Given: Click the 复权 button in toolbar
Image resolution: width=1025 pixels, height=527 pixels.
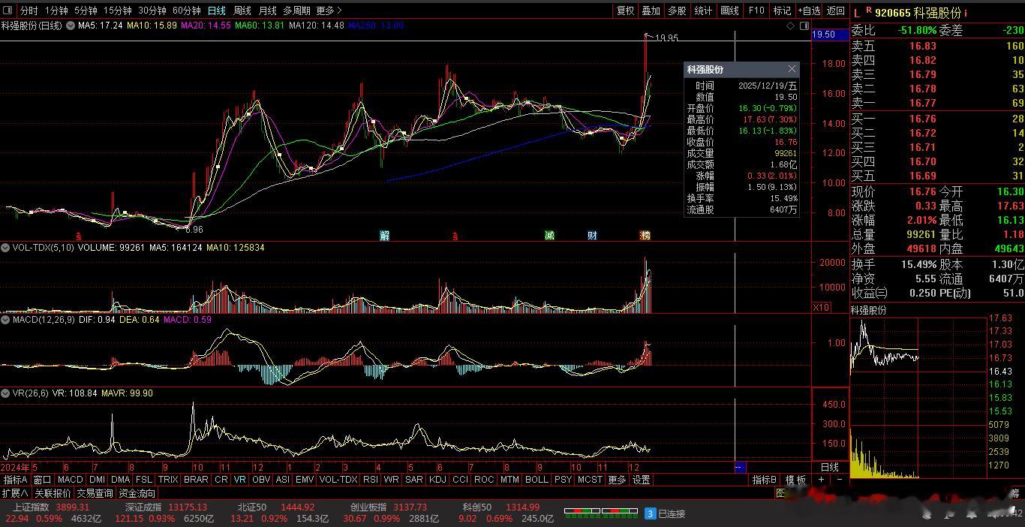Looking at the screenshot, I should (x=625, y=11).
